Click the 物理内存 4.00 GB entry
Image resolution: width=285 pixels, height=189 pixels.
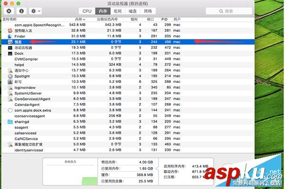[127, 162]
